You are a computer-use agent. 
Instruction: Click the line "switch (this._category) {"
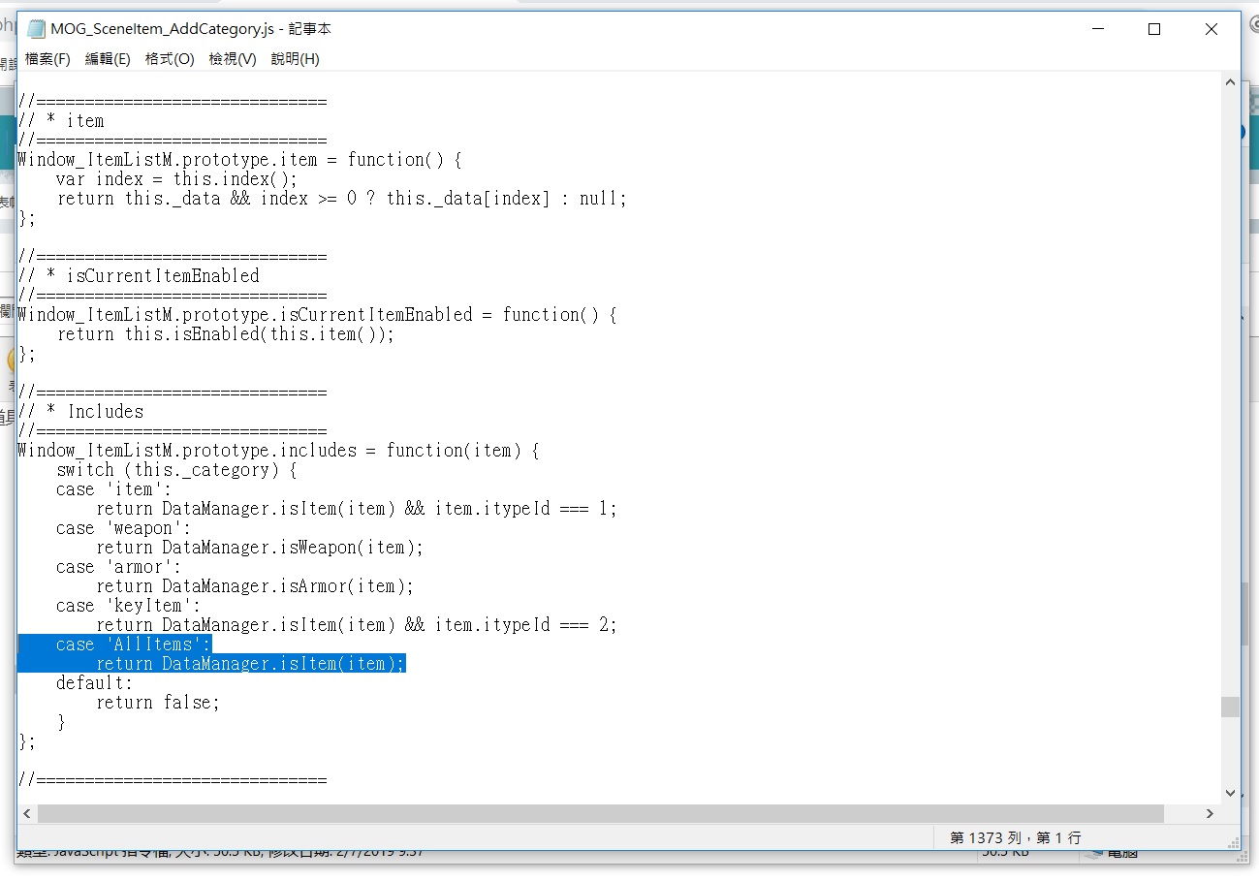click(x=176, y=470)
